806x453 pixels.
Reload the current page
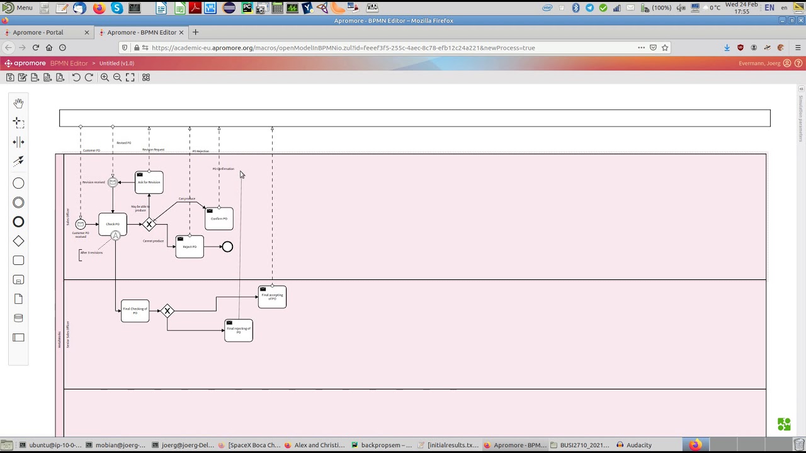tap(36, 48)
